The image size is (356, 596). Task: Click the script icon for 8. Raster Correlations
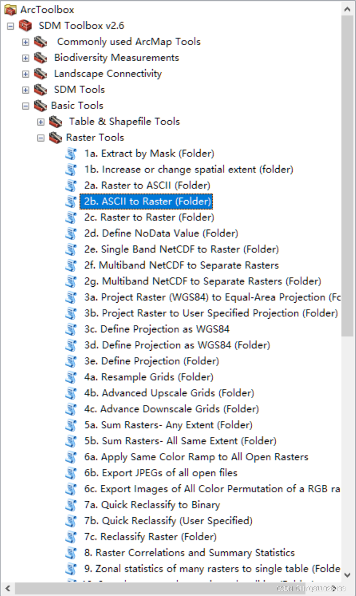pos(71,553)
